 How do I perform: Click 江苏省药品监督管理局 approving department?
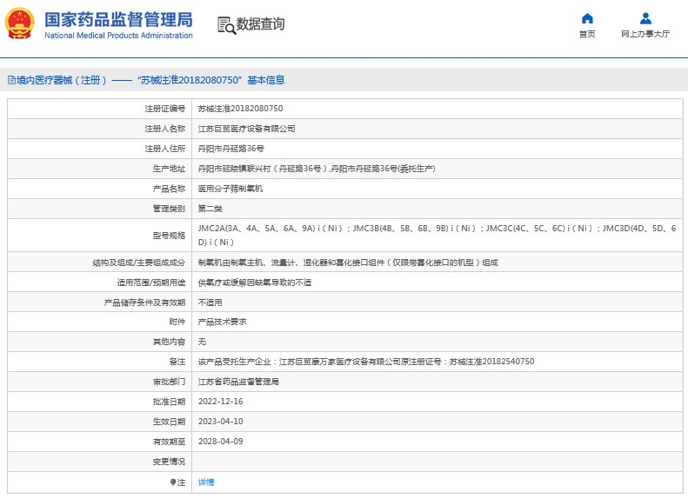[x=238, y=382]
